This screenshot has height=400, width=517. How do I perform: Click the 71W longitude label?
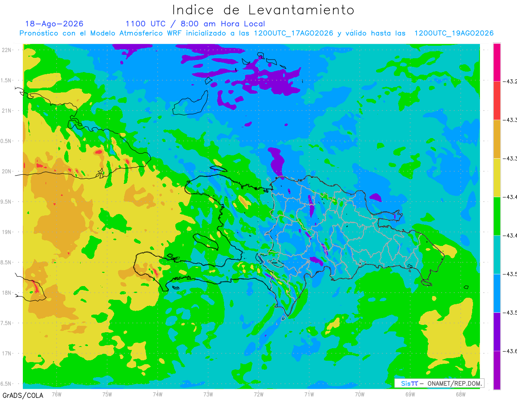point(309,394)
